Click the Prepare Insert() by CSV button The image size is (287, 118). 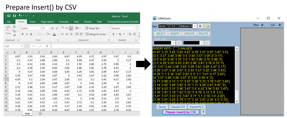(x=181, y=112)
